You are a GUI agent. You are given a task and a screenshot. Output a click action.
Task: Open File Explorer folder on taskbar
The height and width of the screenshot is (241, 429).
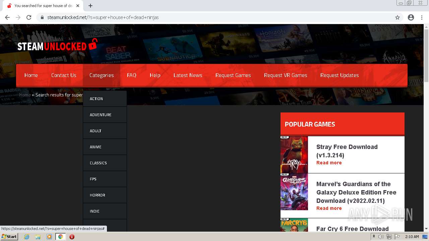pyautogui.click(x=38, y=237)
